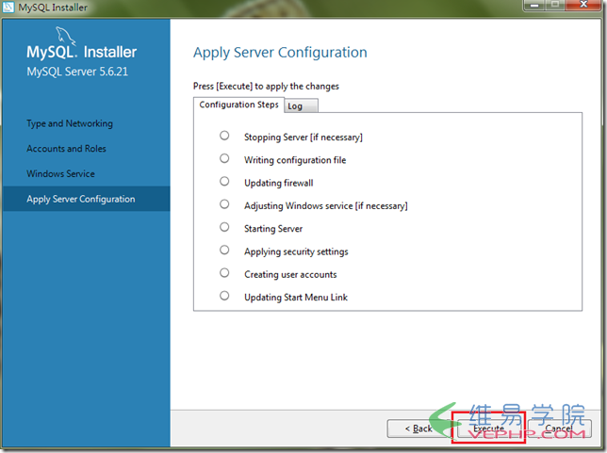
Task: Click the Stopping Server status circle
Action: point(224,136)
